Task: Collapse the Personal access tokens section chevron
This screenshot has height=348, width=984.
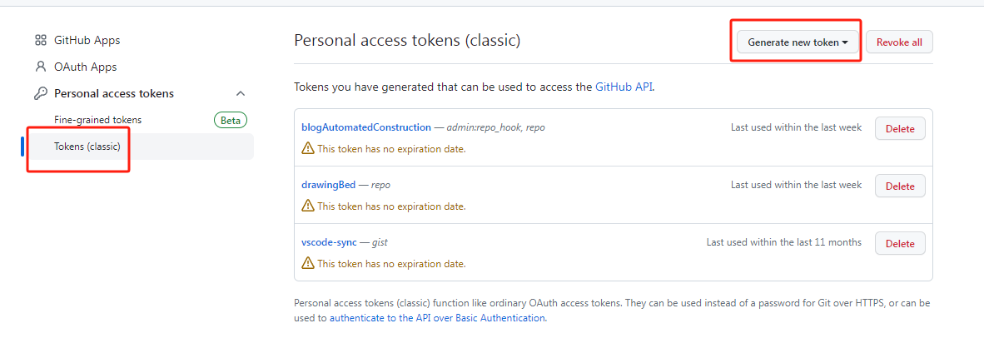Action: coord(241,93)
